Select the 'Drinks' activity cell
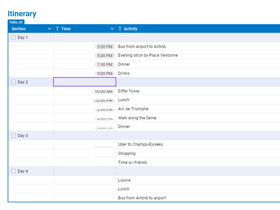280x210 pixels. pos(198,73)
